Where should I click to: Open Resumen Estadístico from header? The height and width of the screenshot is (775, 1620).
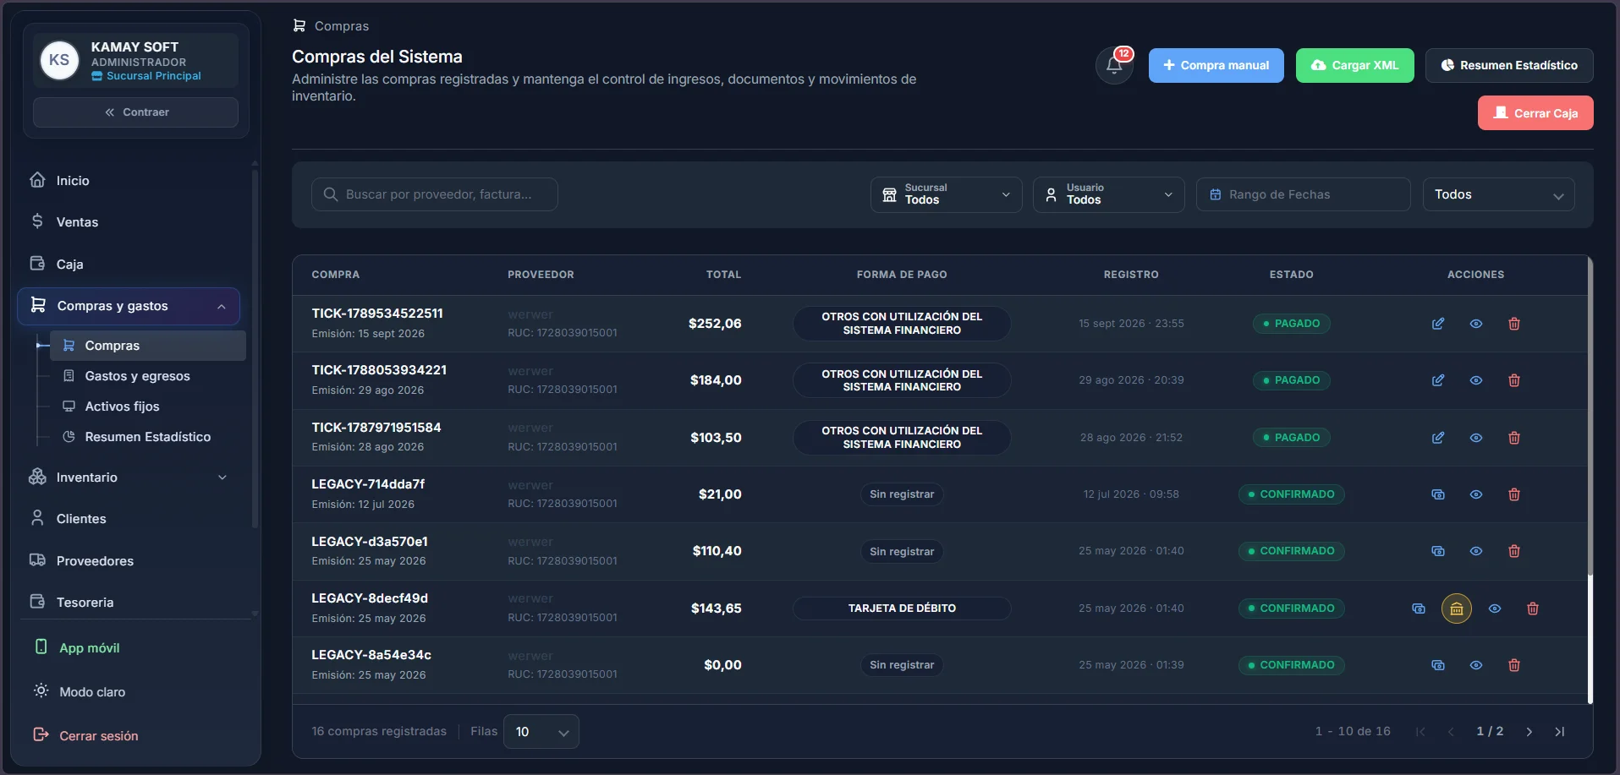[1509, 65]
